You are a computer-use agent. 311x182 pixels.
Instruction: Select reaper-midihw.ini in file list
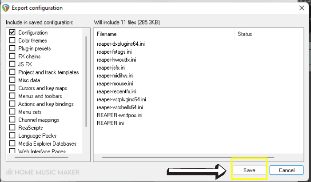tap(115, 75)
